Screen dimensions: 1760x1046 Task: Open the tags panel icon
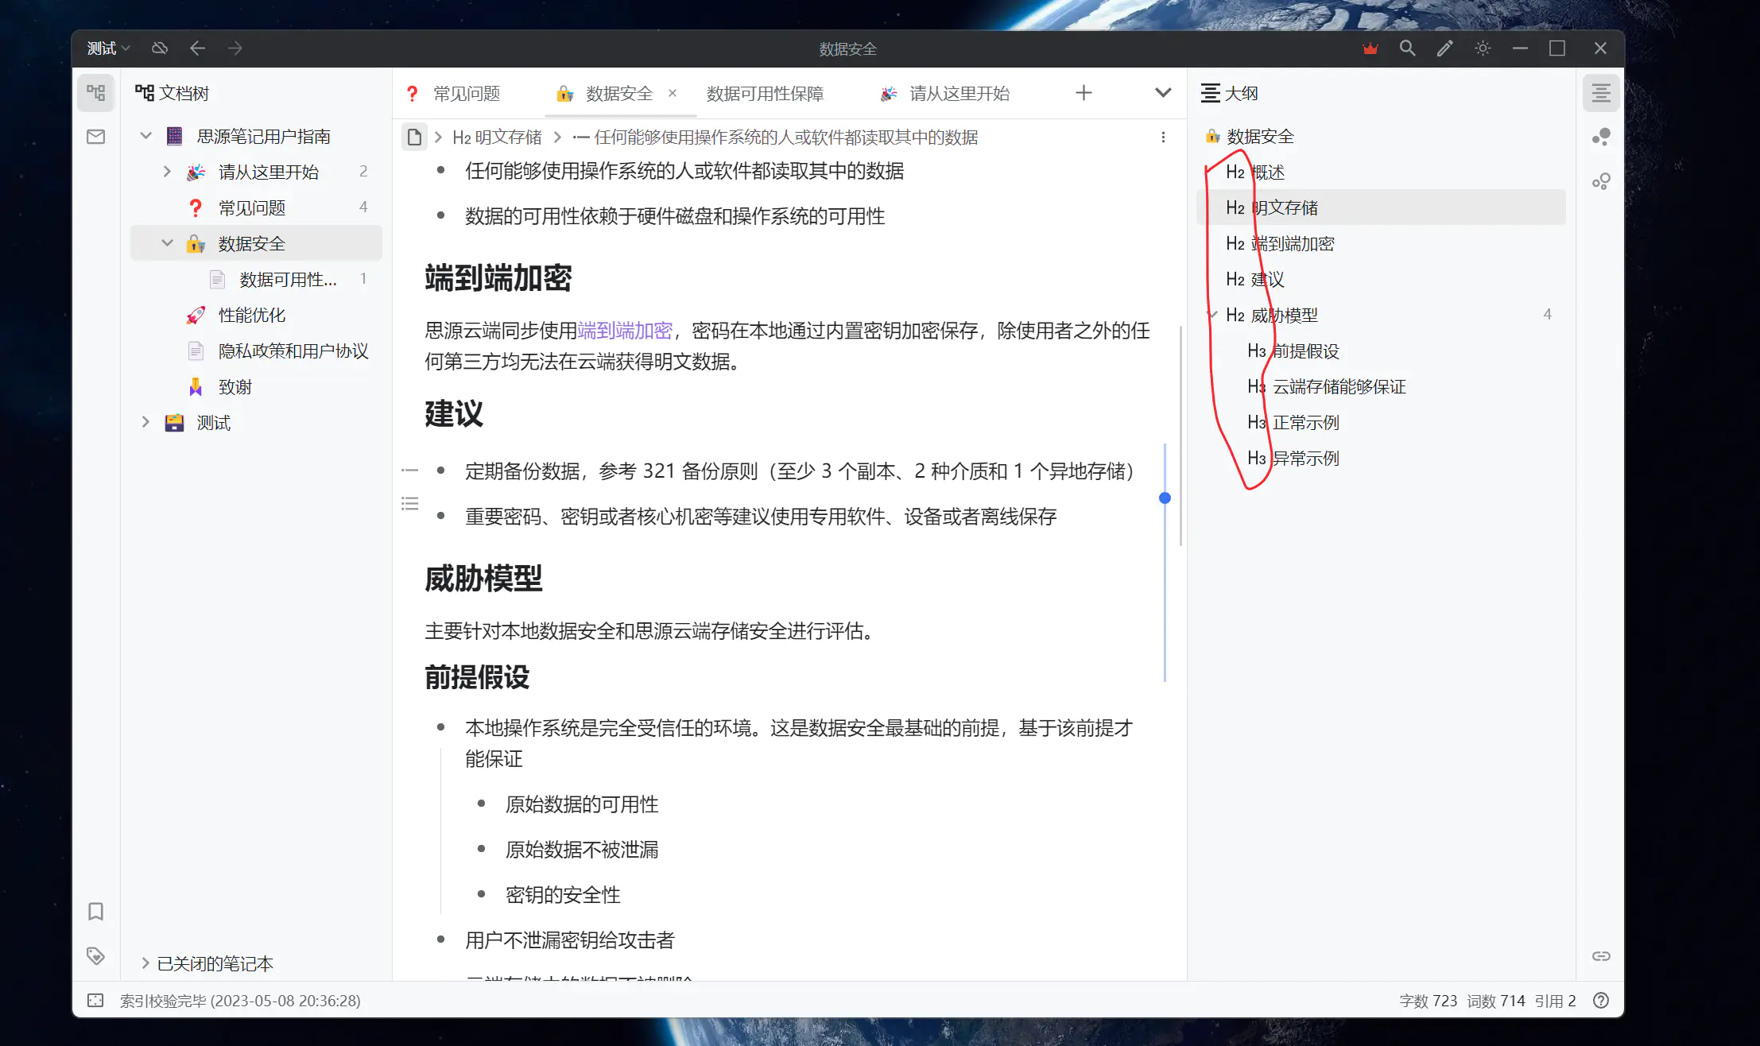point(96,955)
